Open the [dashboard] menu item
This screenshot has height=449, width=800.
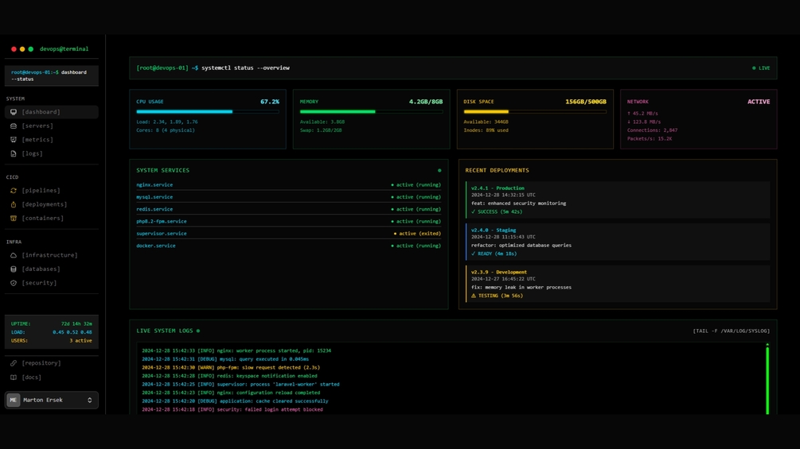coord(52,112)
